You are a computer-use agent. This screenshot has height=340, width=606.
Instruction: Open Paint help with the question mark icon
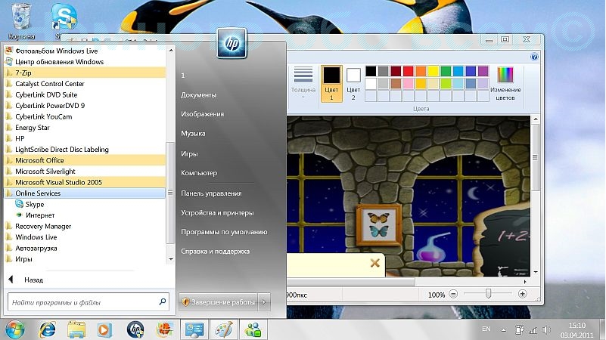pos(534,57)
